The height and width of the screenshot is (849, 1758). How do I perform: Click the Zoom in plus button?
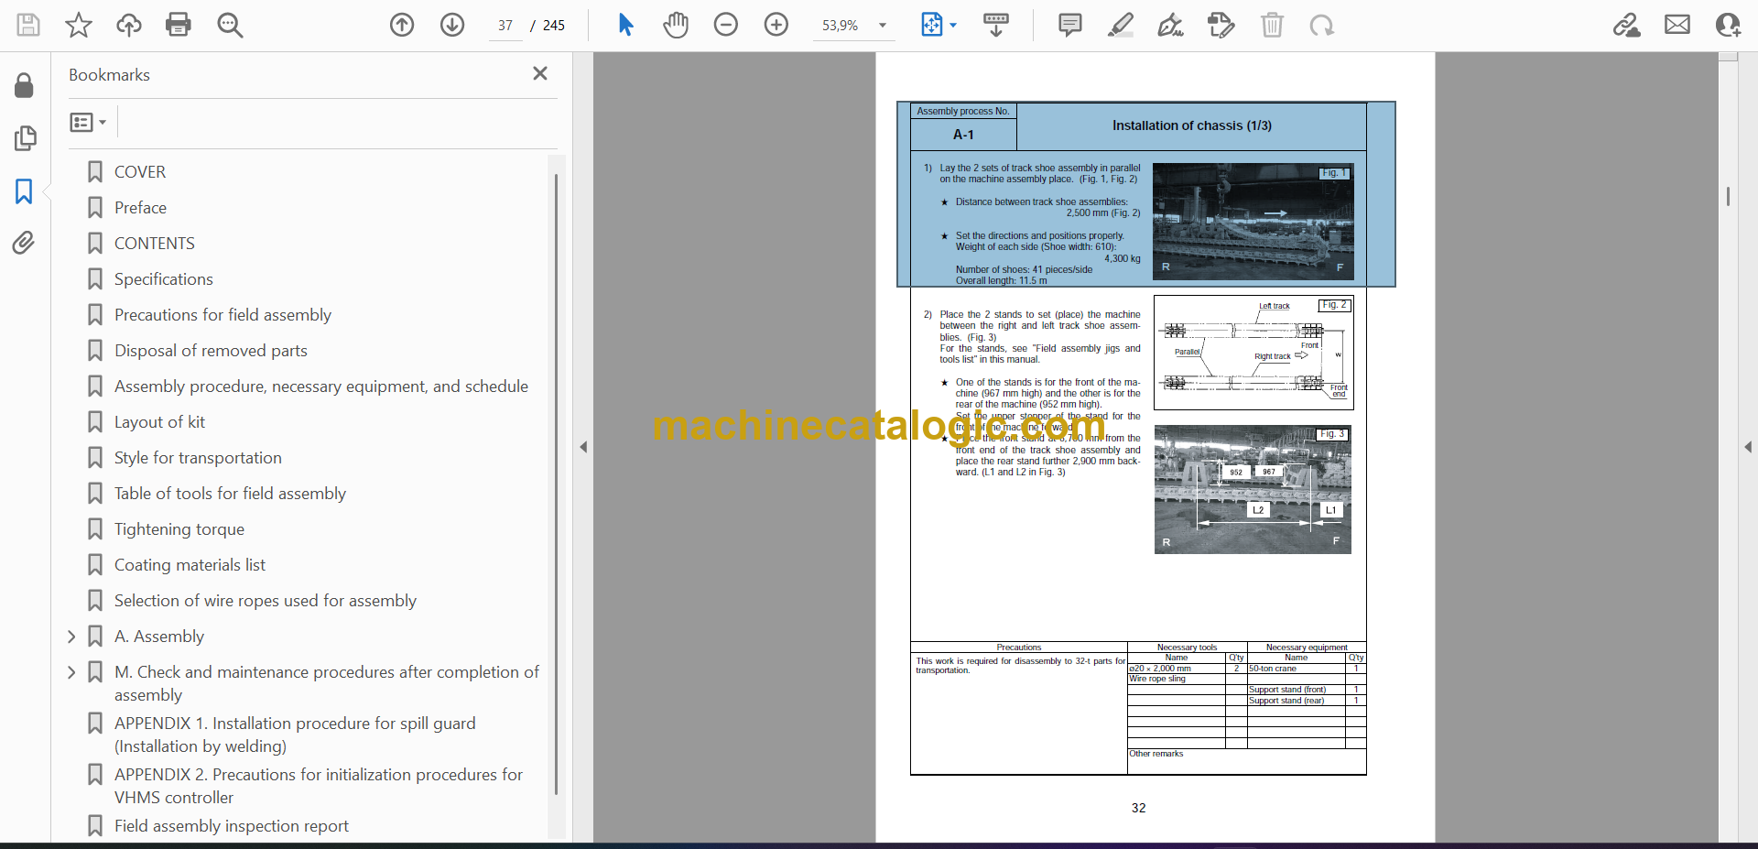(776, 25)
